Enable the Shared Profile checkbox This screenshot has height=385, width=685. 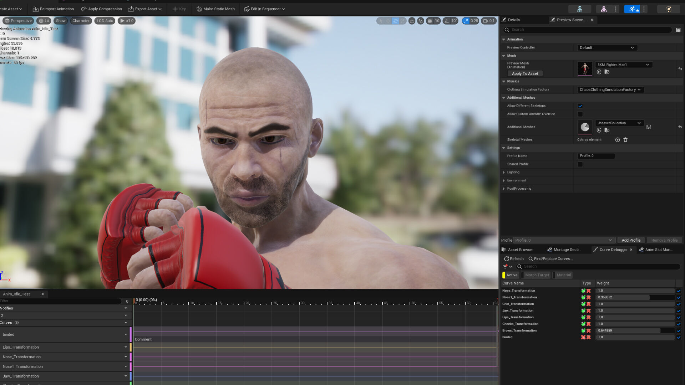[580, 164]
